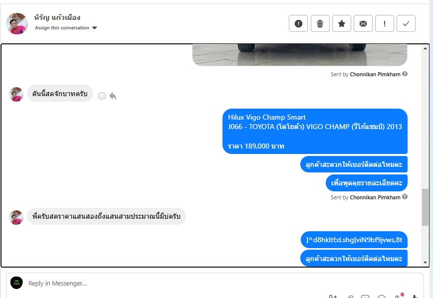Image resolution: width=433 pixels, height=298 pixels.
Task: Open the emoji reaction picker beside customer message
Action: (x=102, y=96)
